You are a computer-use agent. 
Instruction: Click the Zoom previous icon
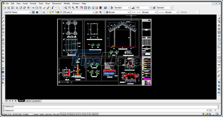77,8
